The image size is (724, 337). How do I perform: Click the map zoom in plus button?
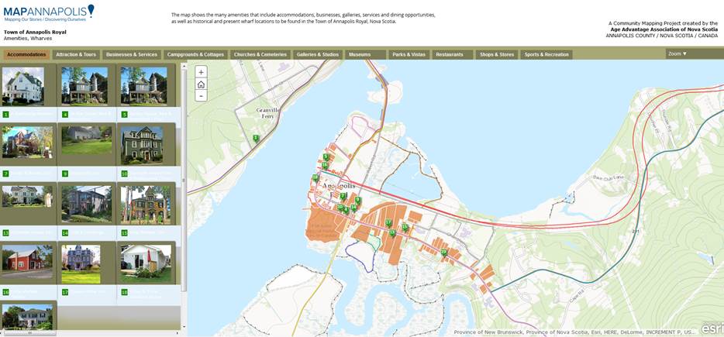[201, 72]
